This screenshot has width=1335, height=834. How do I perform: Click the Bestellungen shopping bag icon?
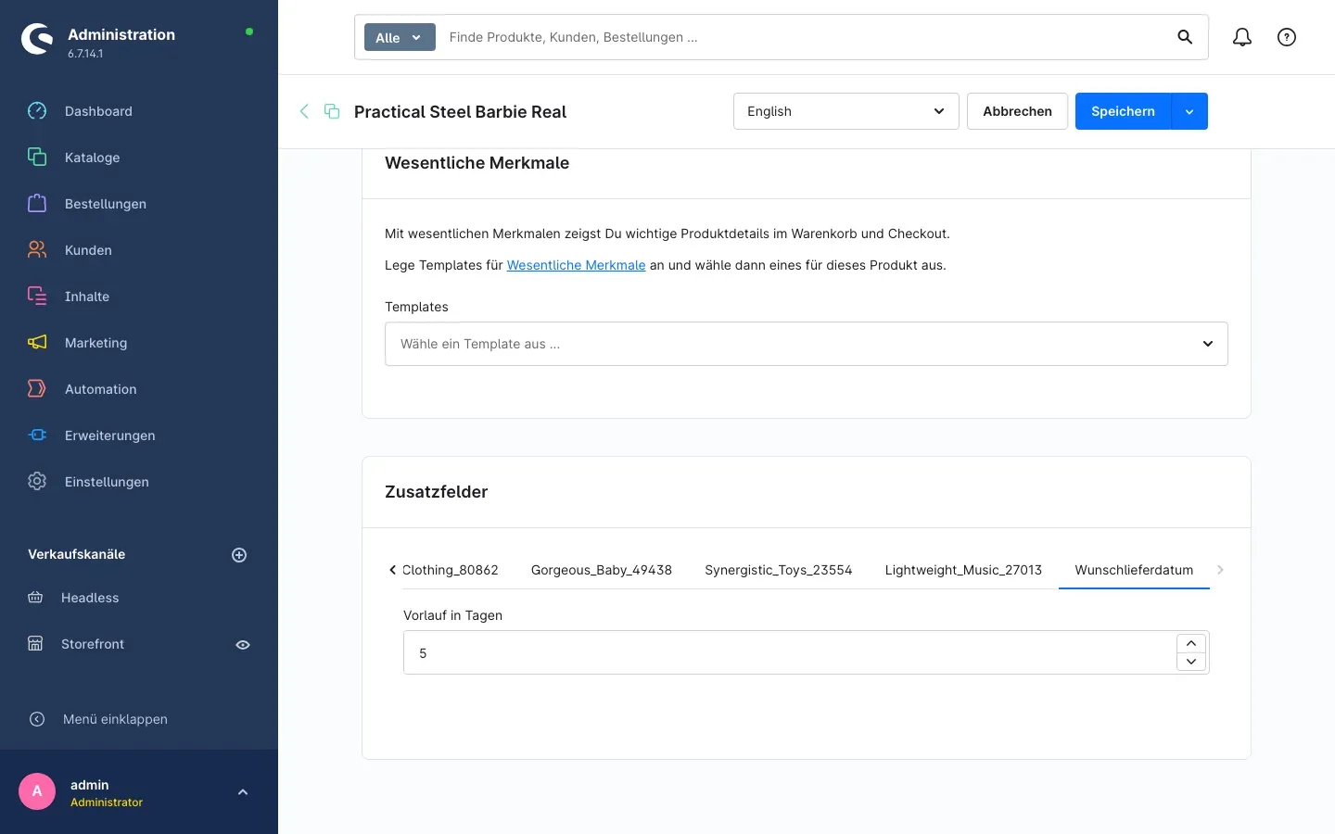(37, 204)
